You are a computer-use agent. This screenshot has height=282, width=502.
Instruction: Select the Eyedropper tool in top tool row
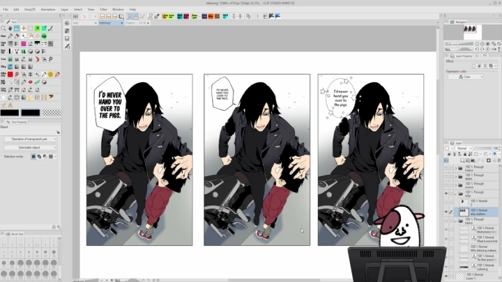51,28
